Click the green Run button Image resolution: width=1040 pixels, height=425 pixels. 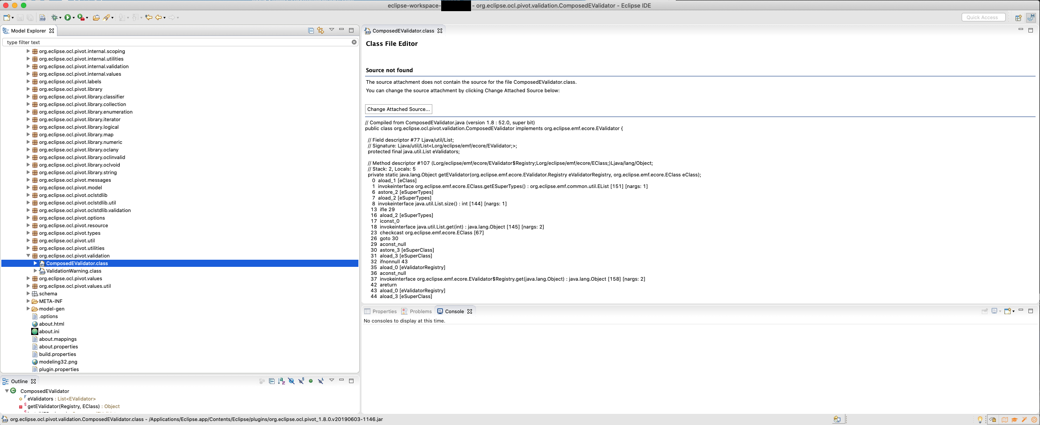pos(67,17)
